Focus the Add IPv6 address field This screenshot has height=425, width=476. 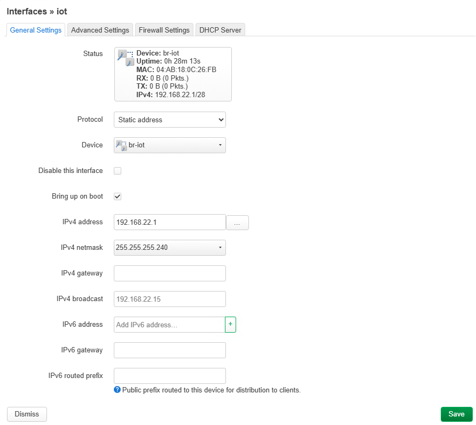169,325
